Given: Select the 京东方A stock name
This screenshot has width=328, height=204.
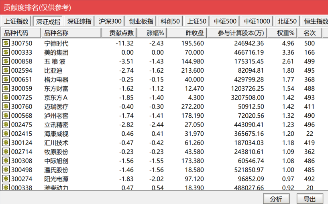Looking at the screenshot, I should (56, 98).
